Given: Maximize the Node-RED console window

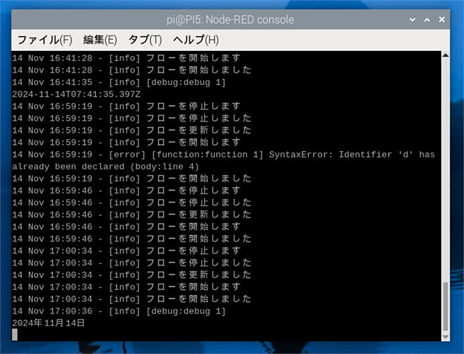Looking at the screenshot, I should pos(427,19).
